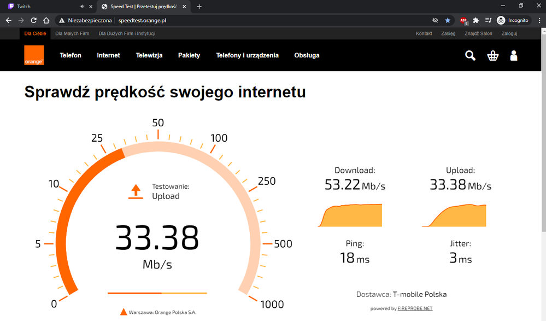Open Telefony i urządzenia menu
This screenshot has width=546, height=321.
(247, 55)
